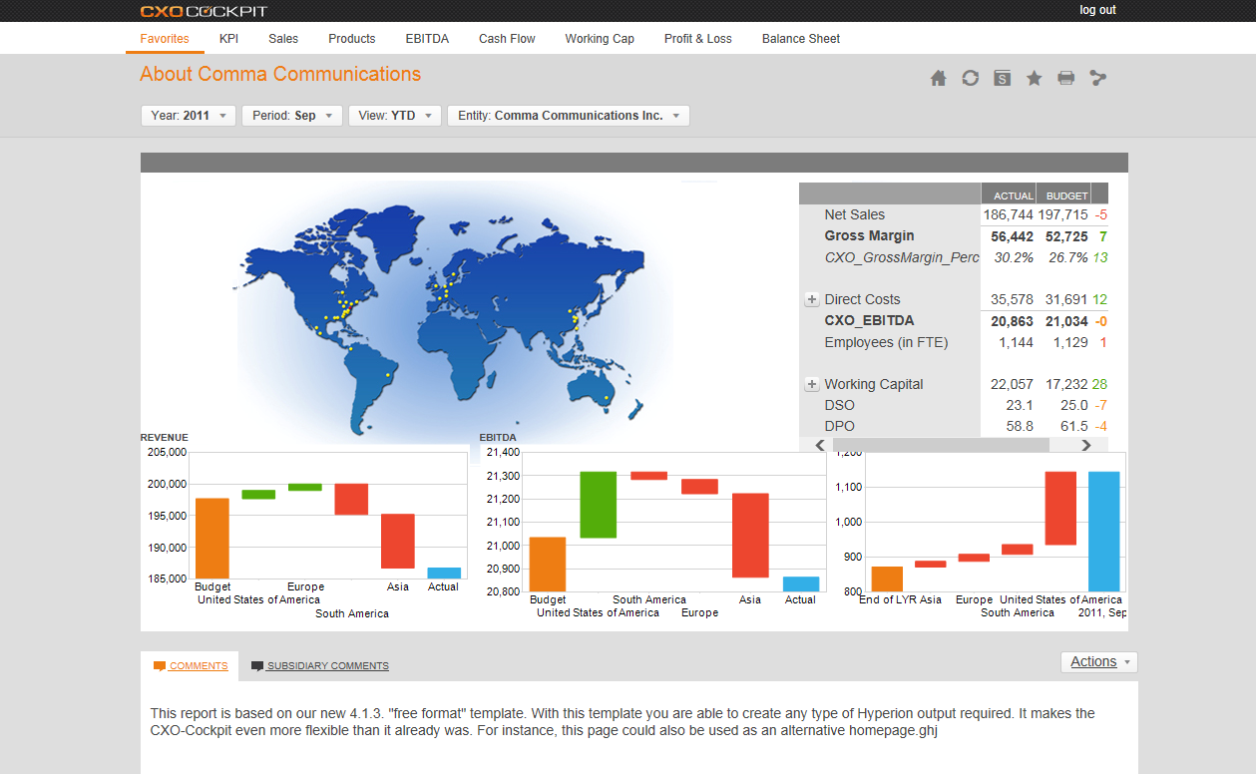Click the green United States bar in EBITDA chart

click(x=599, y=505)
